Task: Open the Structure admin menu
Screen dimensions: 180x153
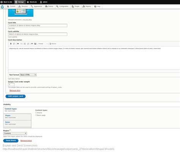Action: (23, 6)
